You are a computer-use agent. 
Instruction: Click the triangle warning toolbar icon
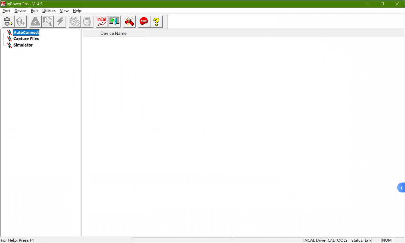(x=35, y=22)
